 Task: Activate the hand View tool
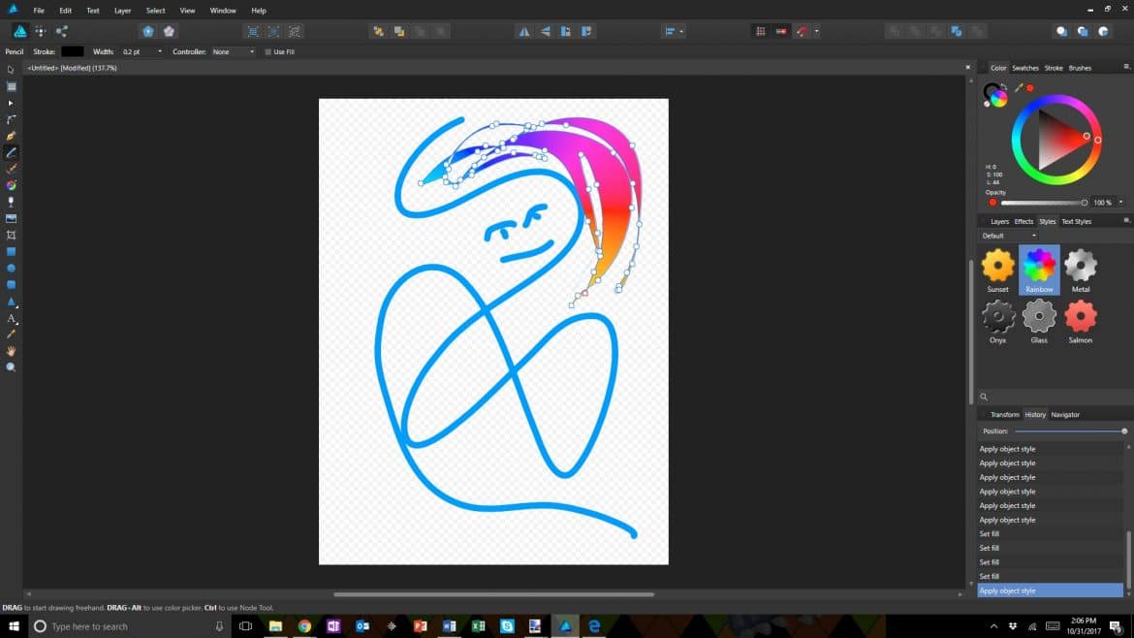coord(12,351)
